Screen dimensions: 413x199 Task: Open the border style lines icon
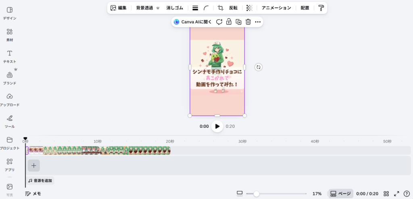click(x=195, y=8)
